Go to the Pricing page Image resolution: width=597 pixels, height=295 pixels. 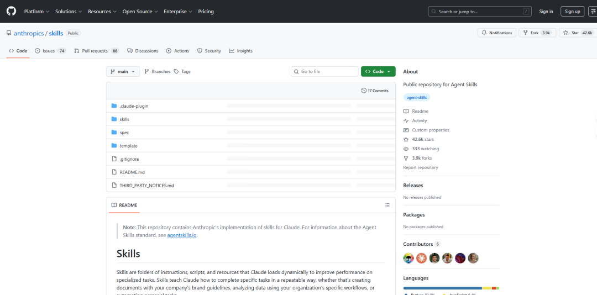[206, 12]
